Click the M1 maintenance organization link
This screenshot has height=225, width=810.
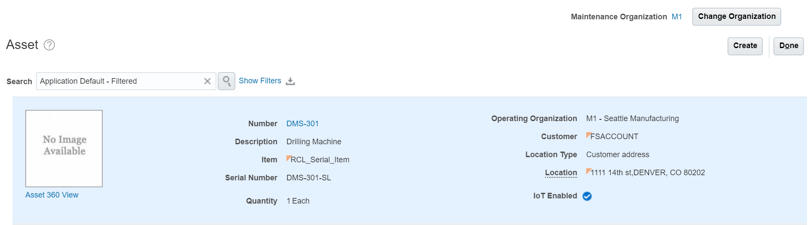(676, 17)
